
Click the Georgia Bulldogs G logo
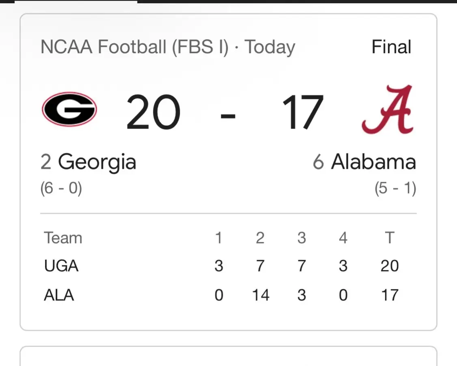click(x=69, y=109)
